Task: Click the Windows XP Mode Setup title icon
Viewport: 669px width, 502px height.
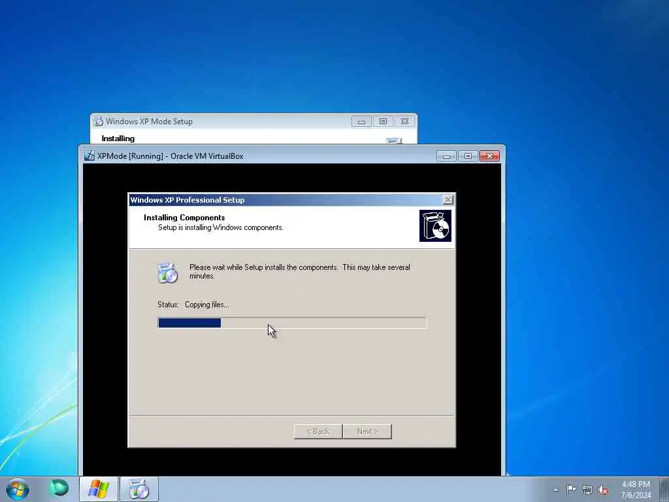Action: tap(98, 121)
